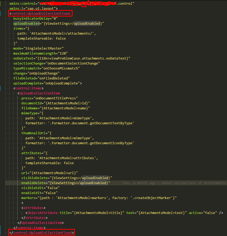Click the blue gutter marker near control:items line

(x=1, y=88)
